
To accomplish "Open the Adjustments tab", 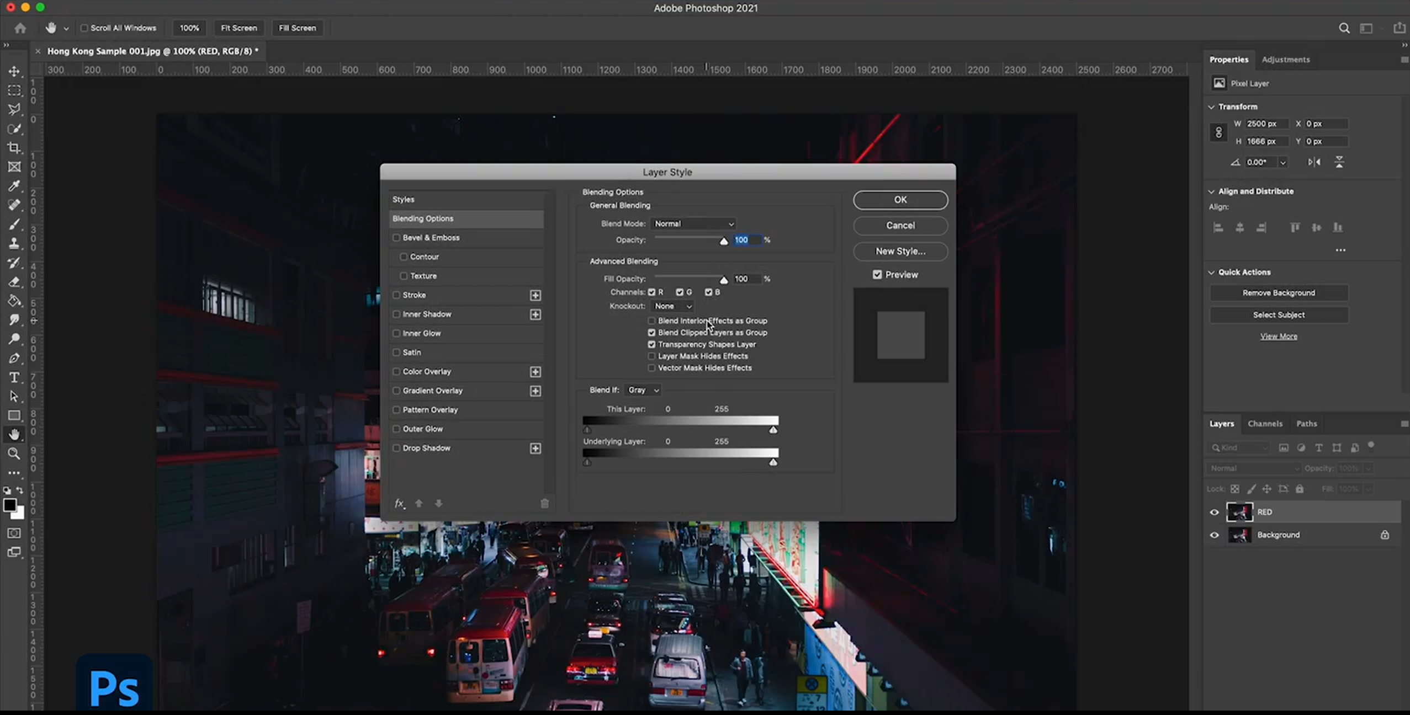I will point(1287,59).
